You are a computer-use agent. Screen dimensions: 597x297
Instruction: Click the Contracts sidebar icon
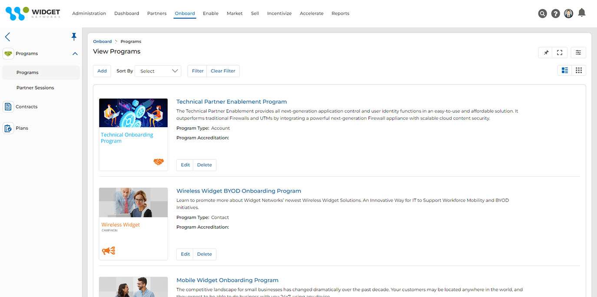[x=8, y=107]
